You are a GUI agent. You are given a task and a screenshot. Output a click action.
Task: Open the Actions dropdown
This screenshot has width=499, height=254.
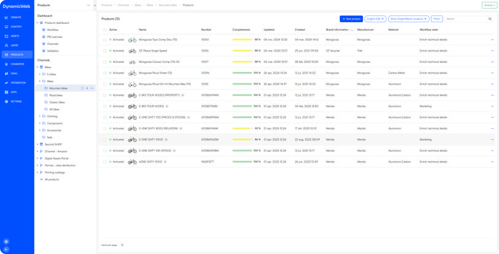click(x=489, y=5)
